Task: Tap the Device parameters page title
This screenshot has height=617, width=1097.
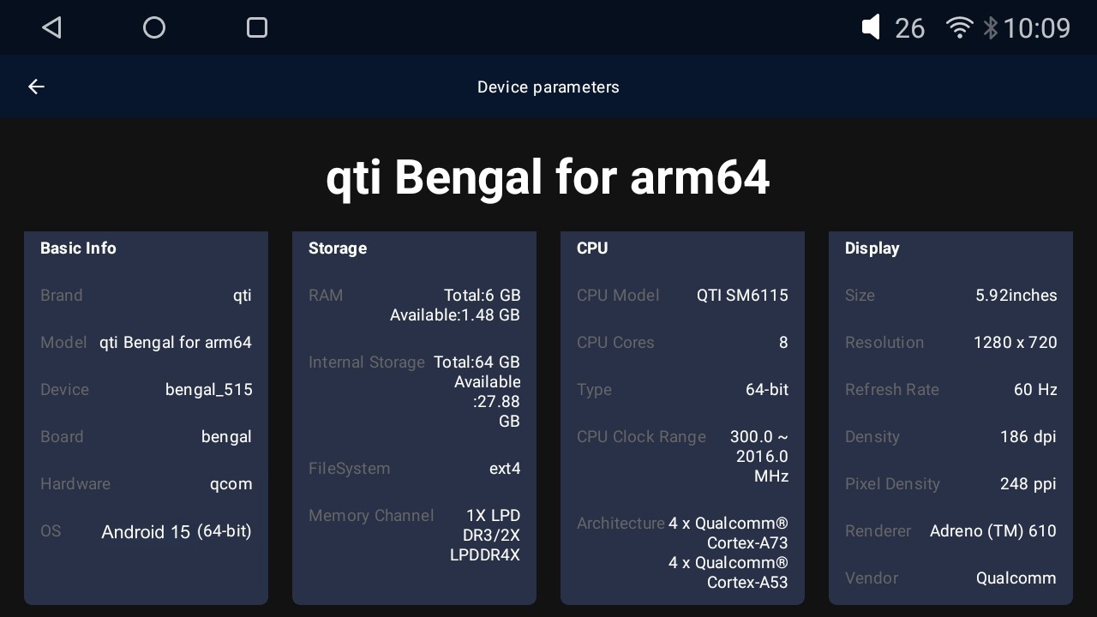Action: pyautogui.click(x=548, y=87)
